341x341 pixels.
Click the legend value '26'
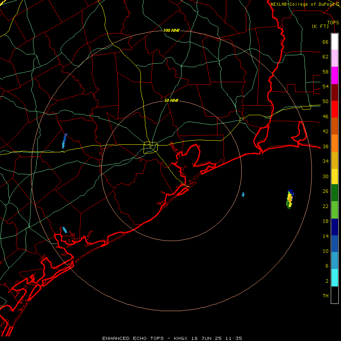click(x=325, y=191)
